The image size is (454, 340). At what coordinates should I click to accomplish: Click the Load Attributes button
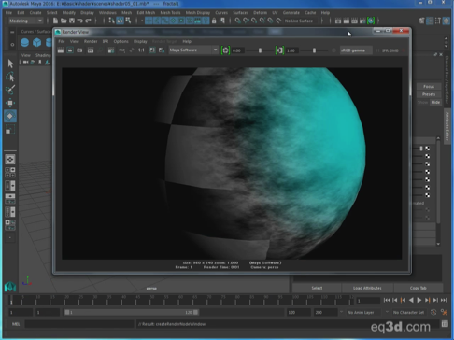367,288
